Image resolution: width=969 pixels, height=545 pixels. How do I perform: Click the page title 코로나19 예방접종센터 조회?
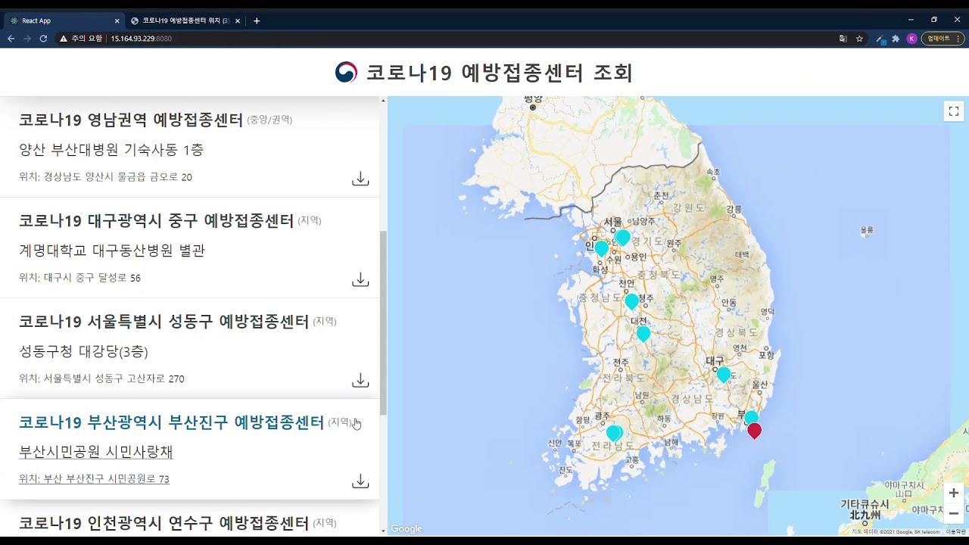[x=500, y=73]
